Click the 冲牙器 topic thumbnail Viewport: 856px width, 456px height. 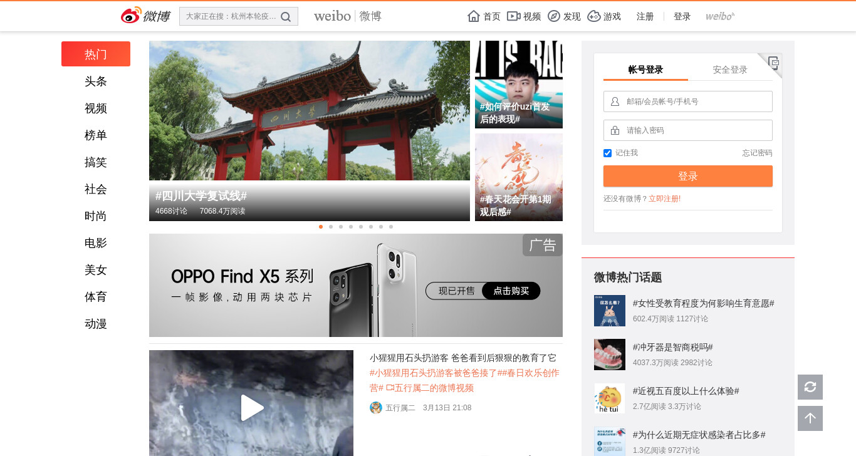click(x=610, y=355)
